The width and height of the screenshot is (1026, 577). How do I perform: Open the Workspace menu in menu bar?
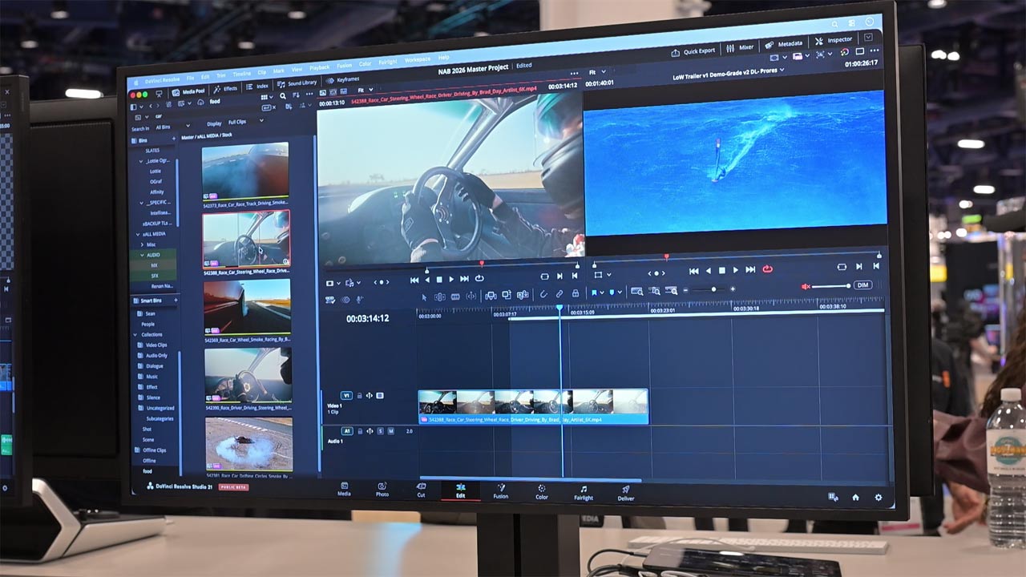tap(417, 60)
